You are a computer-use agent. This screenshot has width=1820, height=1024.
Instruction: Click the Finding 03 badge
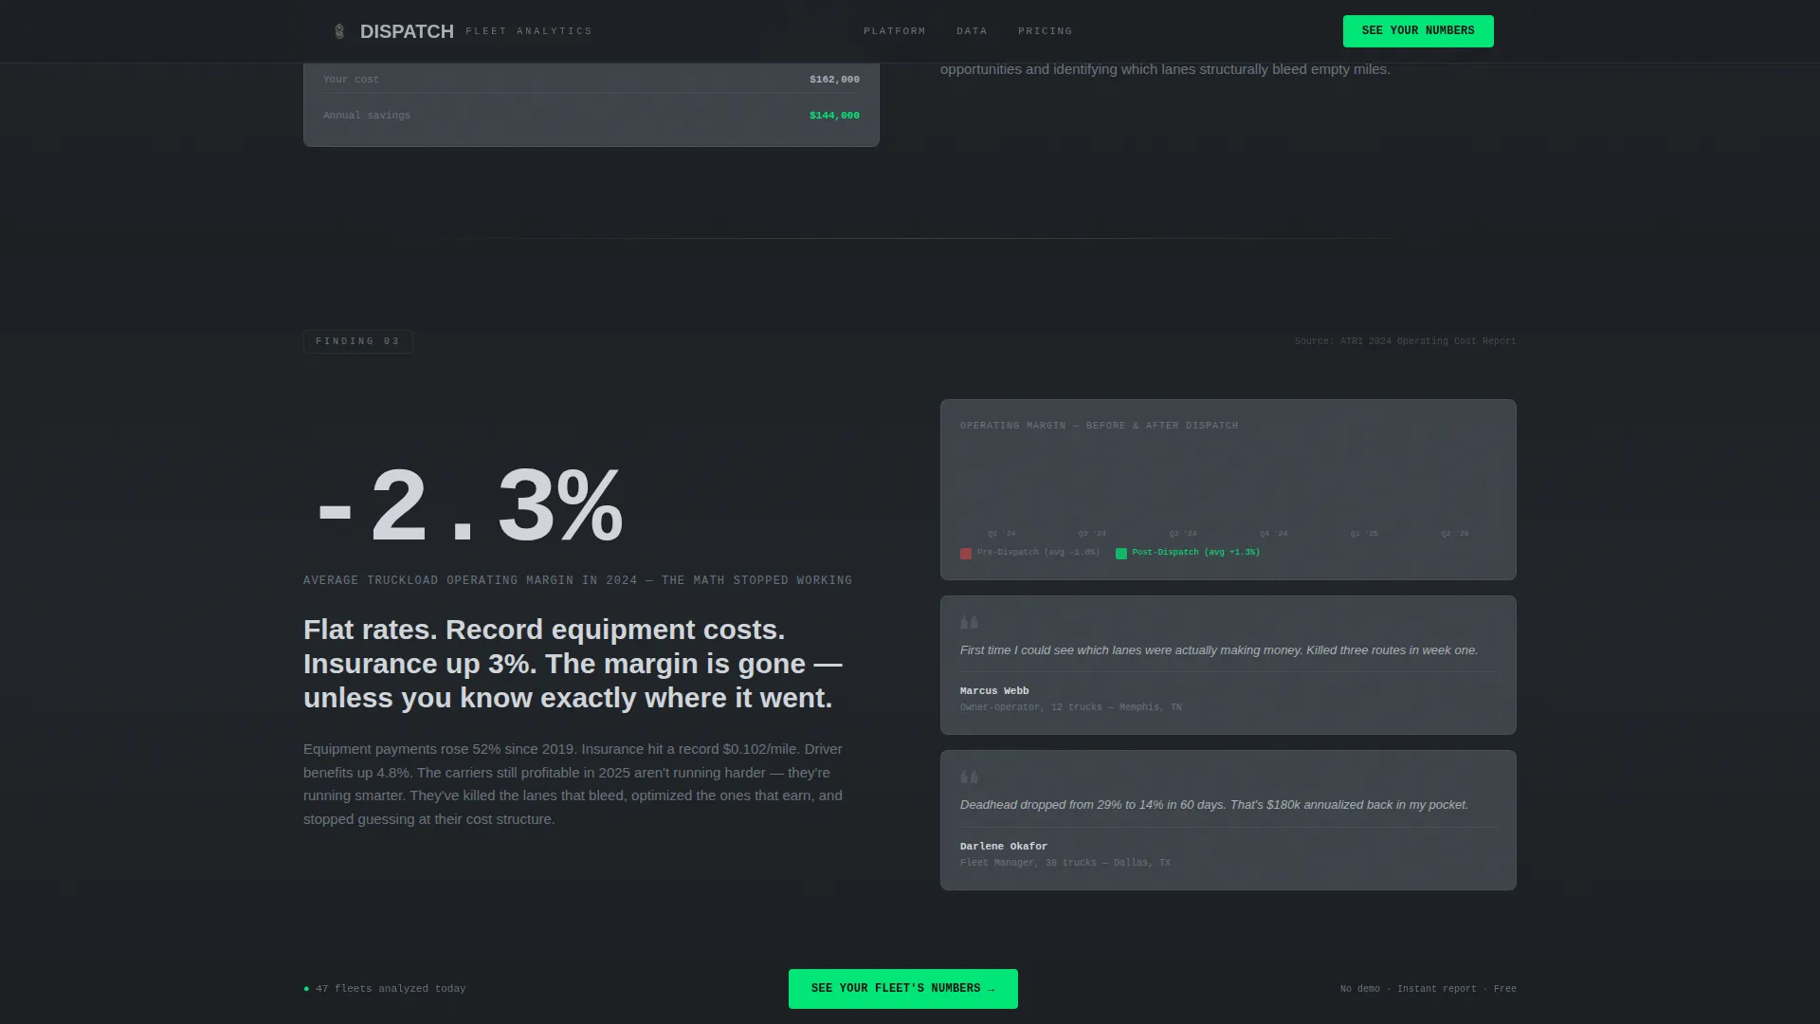[x=358, y=341]
